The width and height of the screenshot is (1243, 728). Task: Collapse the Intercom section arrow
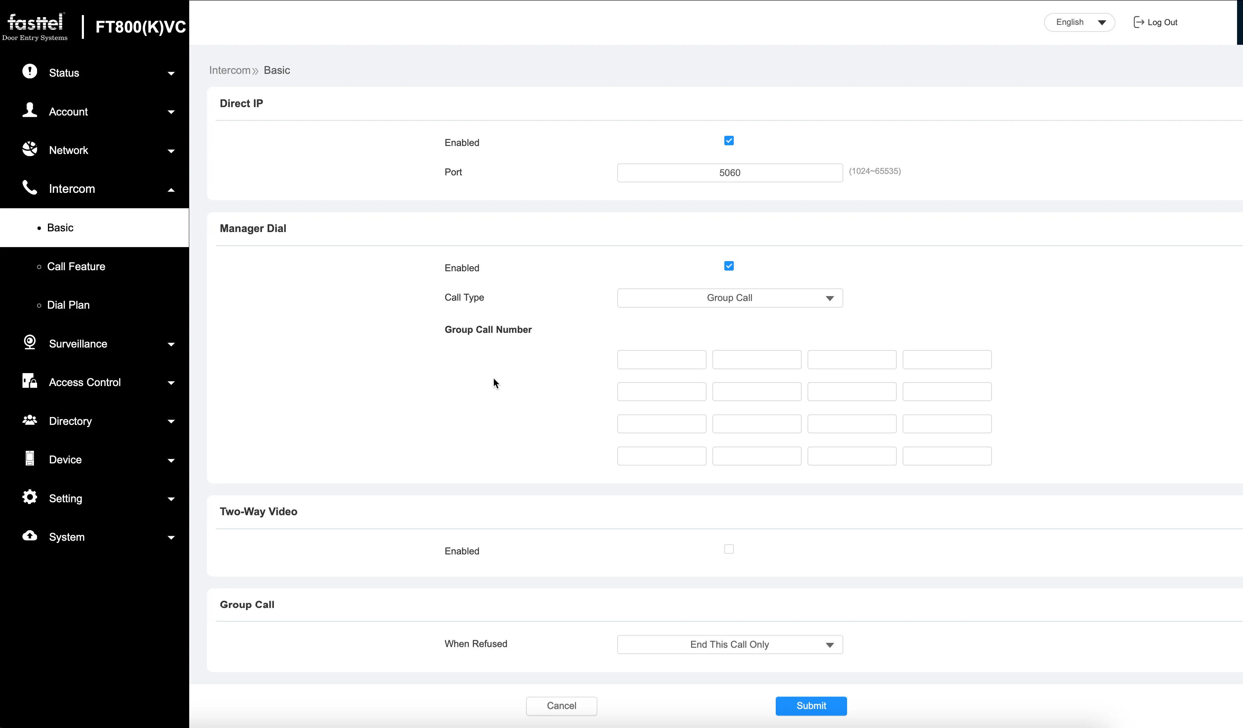coord(171,190)
